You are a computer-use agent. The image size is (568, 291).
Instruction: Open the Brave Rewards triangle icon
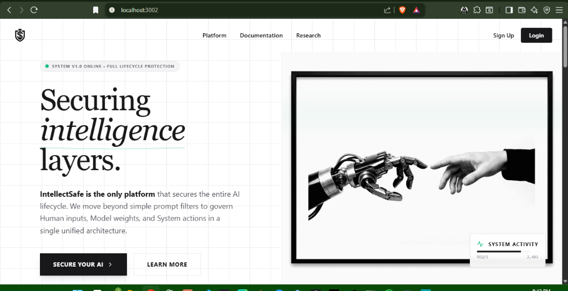point(415,10)
